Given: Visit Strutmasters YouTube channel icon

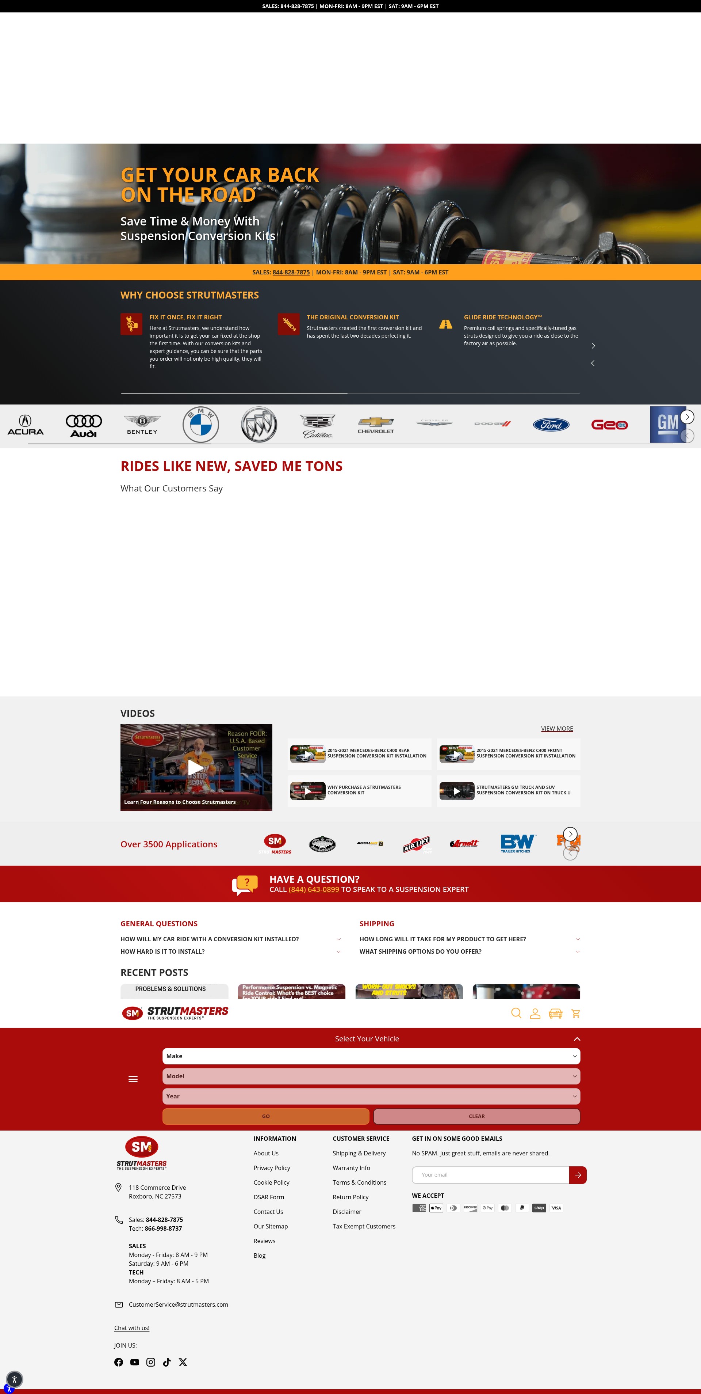Looking at the screenshot, I should click(x=135, y=1362).
